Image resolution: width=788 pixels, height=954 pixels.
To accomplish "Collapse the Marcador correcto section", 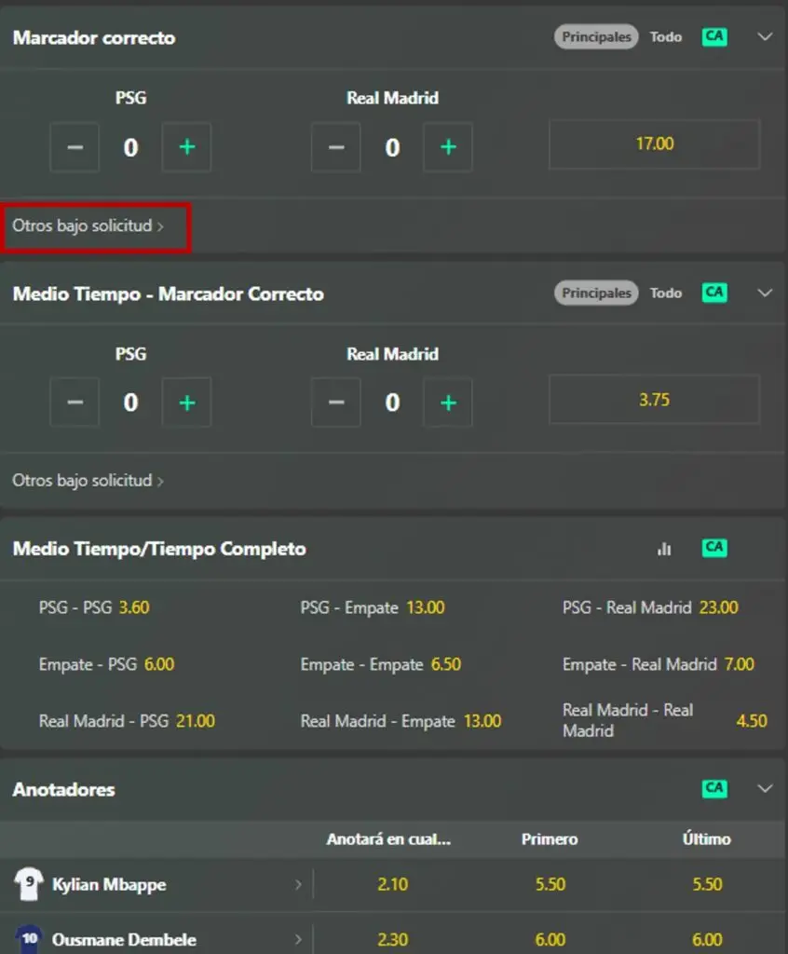I will tap(766, 37).
